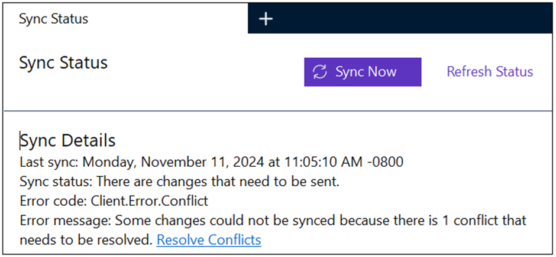Viewport: 556px width, 257px height.
Task: Click the empty dark tab bar area
Action: [414, 18]
